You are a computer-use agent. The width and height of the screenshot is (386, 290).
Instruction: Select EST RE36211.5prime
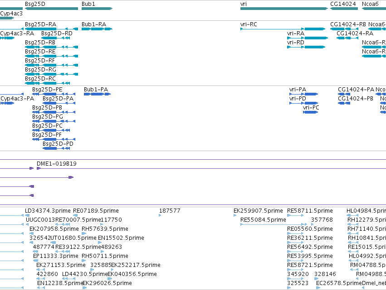click(295, 242)
